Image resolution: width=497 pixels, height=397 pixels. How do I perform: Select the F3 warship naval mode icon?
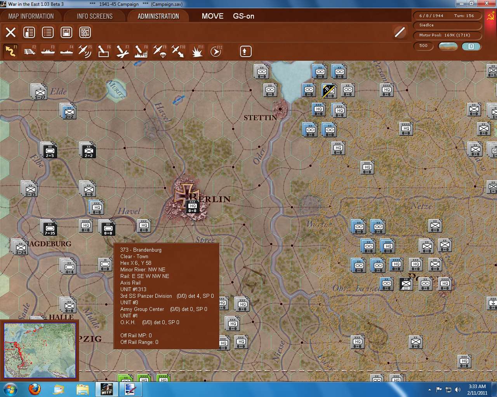coord(48,51)
